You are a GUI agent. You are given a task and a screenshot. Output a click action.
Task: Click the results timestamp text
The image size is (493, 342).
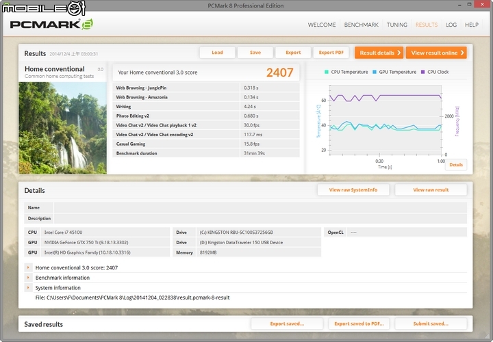point(73,54)
